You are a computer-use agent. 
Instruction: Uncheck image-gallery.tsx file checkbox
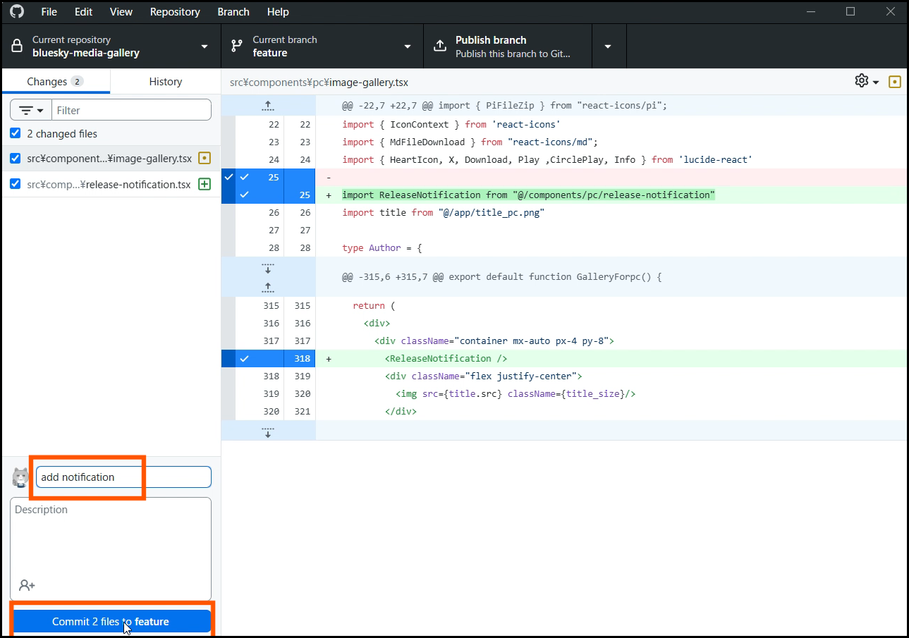(16, 158)
